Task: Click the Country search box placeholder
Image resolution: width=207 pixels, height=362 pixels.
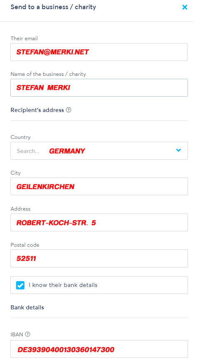Action: [x=28, y=151]
